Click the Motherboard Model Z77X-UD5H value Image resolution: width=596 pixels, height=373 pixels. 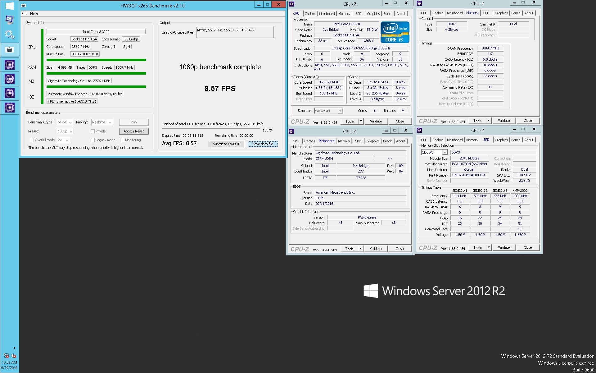click(343, 159)
